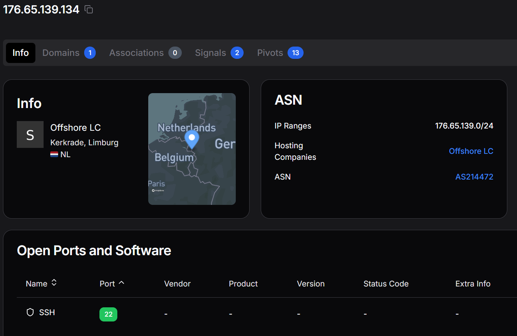Click the green port 22 badge
Viewport: 517px width, 336px height.
pyautogui.click(x=108, y=314)
